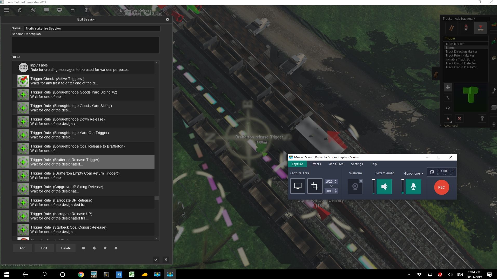Select the trackmark mode icon in Tracks panel
The height and width of the screenshot is (279, 497).
coord(480,28)
